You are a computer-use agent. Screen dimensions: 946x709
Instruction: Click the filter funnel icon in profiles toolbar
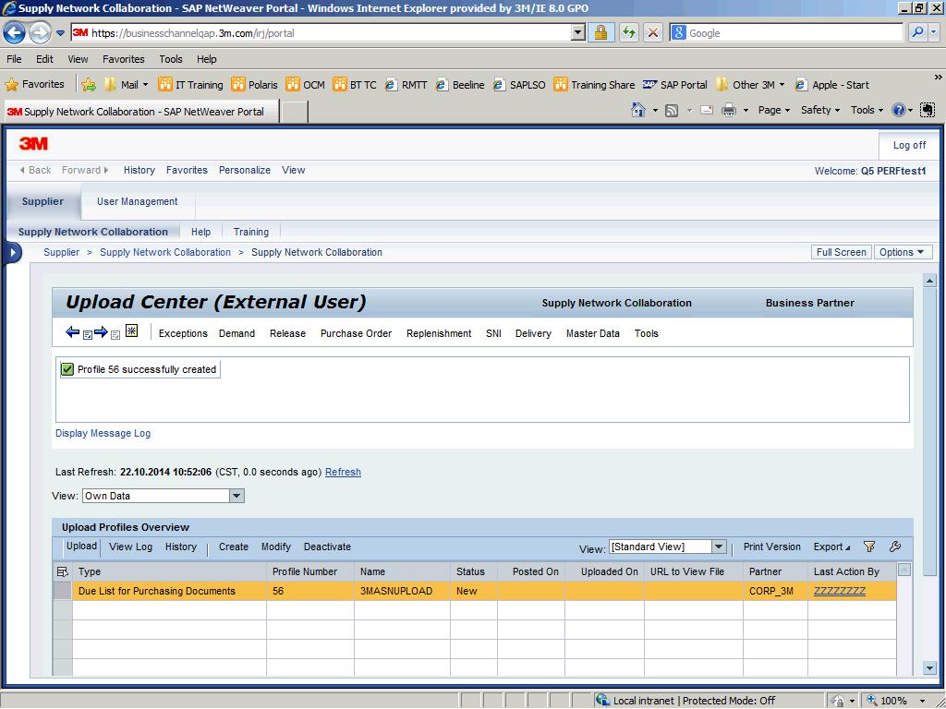tap(868, 547)
